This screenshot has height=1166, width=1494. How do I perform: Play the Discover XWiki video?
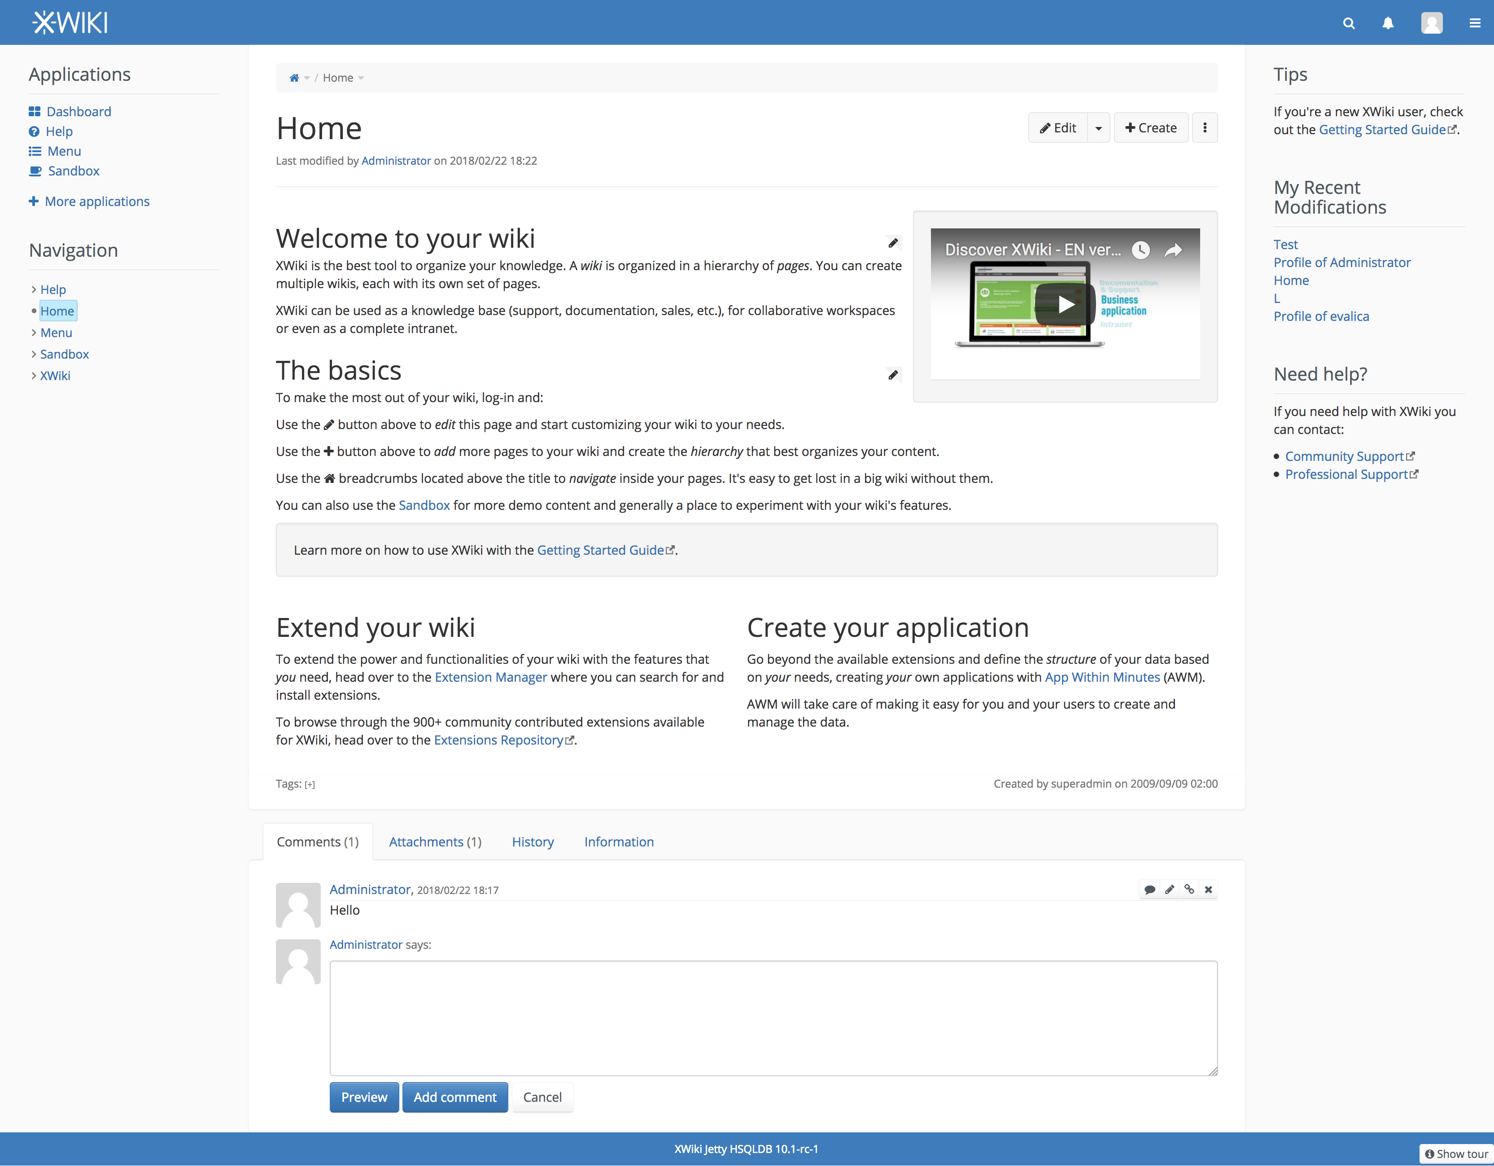tap(1064, 304)
